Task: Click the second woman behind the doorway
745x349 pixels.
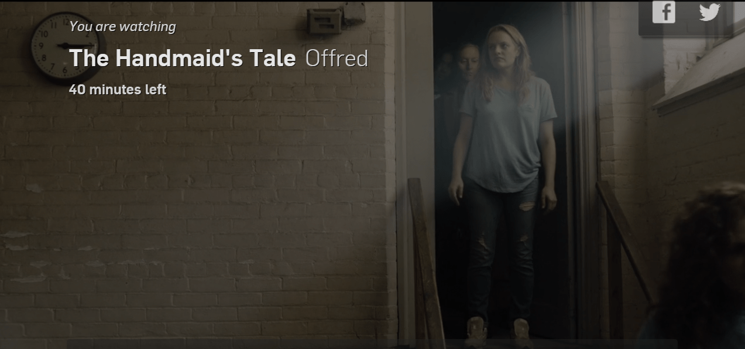Action: pos(465,66)
